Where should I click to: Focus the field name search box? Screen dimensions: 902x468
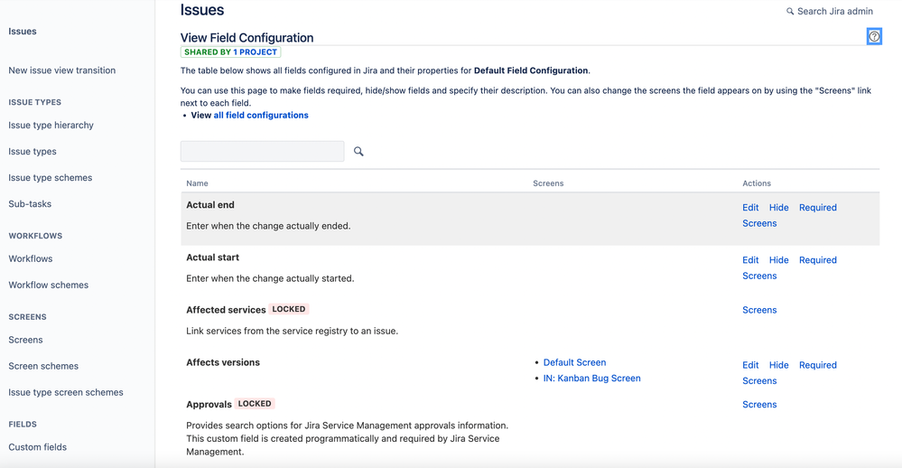pyautogui.click(x=263, y=152)
